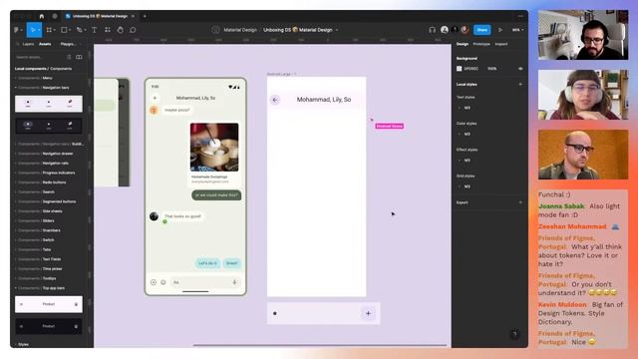Expand M3 under Color styles

coord(460,134)
